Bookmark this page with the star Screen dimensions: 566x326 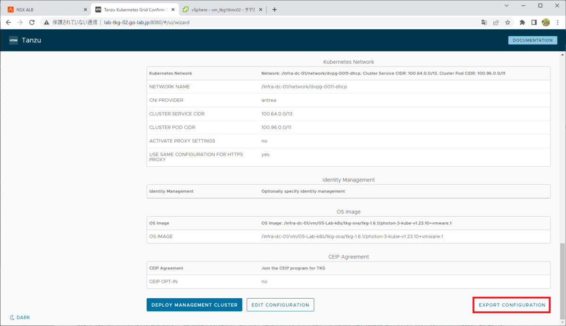[508, 22]
